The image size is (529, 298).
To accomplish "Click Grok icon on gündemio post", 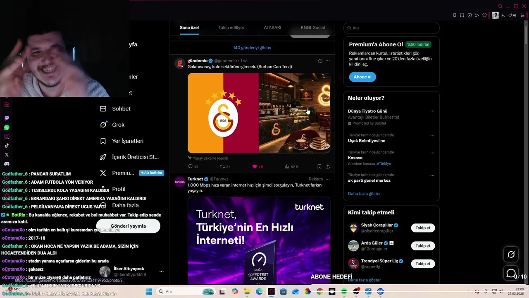I will [320, 61].
